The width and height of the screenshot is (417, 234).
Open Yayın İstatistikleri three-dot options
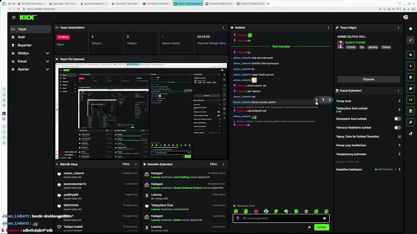pyautogui.click(x=223, y=28)
